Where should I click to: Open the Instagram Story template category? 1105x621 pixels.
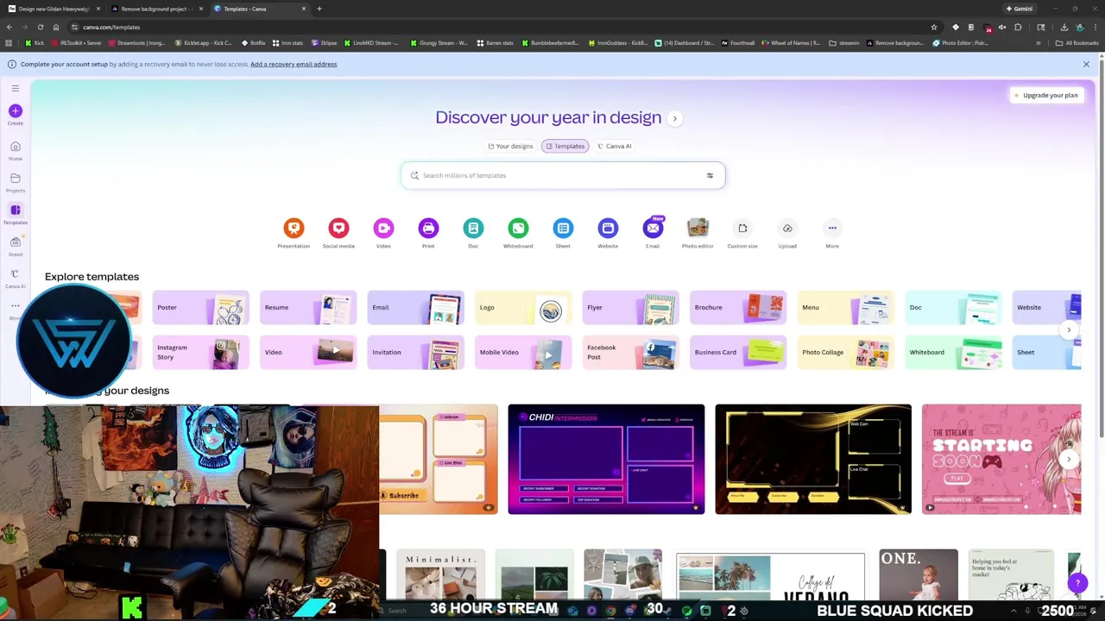click(200, 352)
